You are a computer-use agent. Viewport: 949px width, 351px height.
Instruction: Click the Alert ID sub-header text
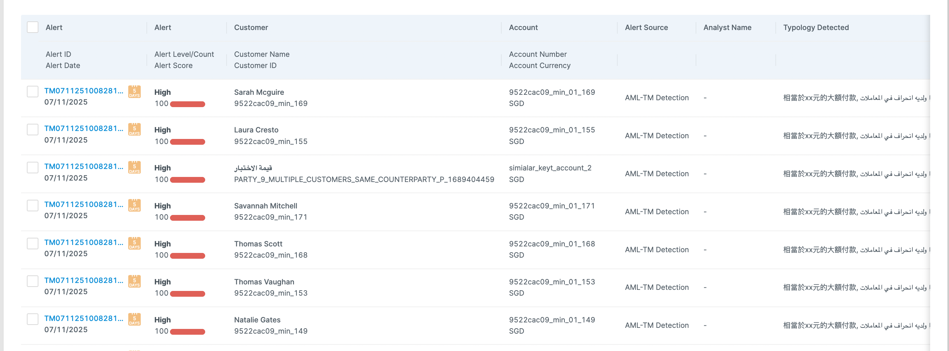pos(58,54)
